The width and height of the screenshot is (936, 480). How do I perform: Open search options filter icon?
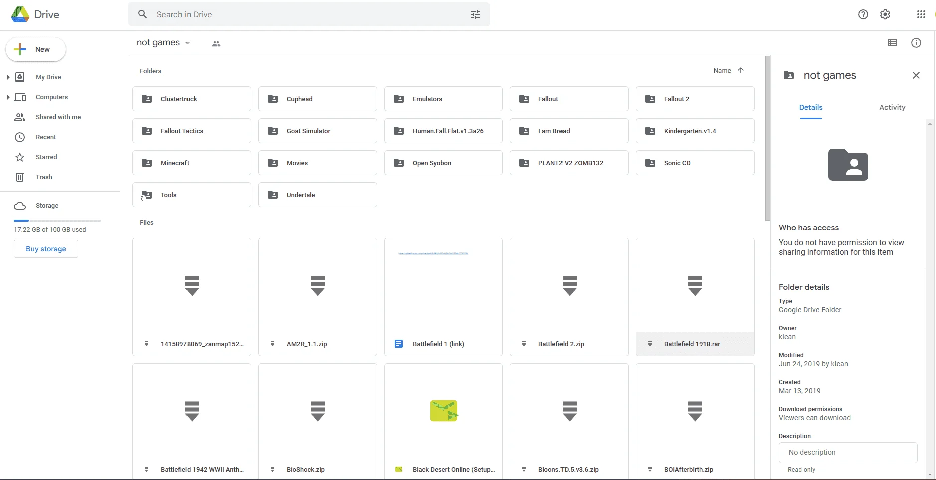(x=476, y=14)
